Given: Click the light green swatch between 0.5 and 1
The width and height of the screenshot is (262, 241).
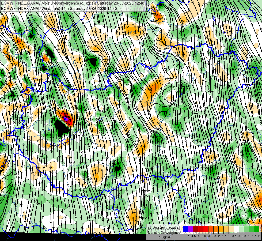Looking at the screenshot, I should tap(246, 229).
